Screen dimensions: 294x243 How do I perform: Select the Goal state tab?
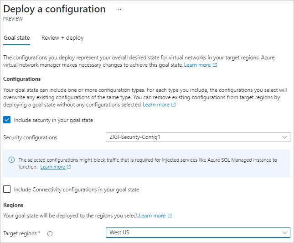click(17, 38)
